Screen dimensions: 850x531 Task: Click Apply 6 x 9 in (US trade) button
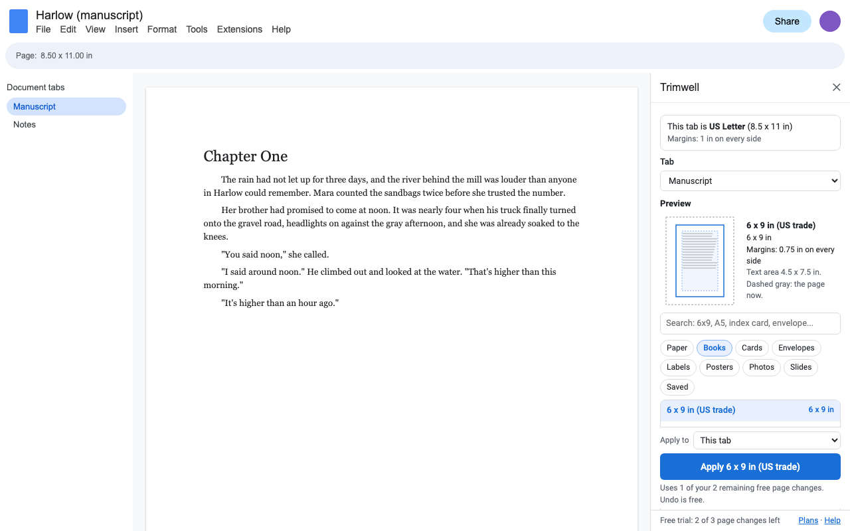click(x=750, y=467)
